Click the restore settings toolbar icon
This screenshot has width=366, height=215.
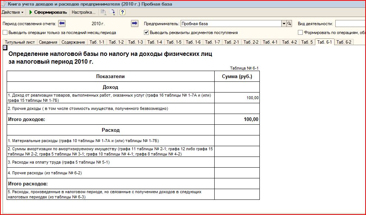(112, 12)
